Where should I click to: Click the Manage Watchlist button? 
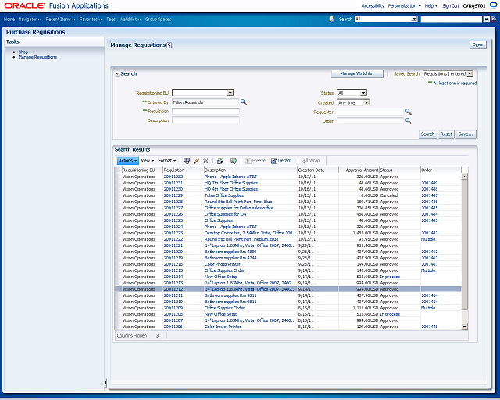coord(357,73)
